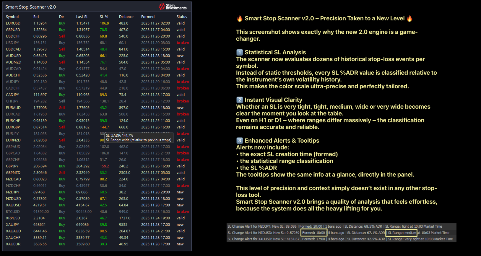Select the Formed column header
The height and width of the screenshot is (256, 481).
[148, 17]
